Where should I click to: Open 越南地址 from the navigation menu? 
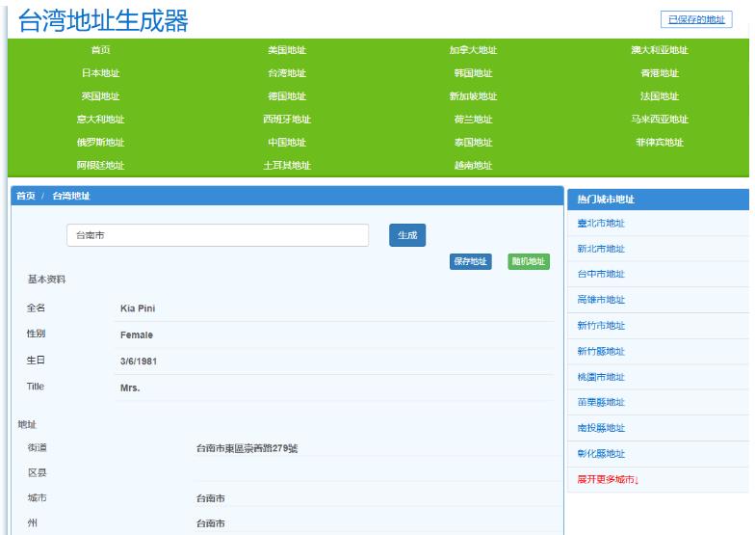tap(473, 166)
